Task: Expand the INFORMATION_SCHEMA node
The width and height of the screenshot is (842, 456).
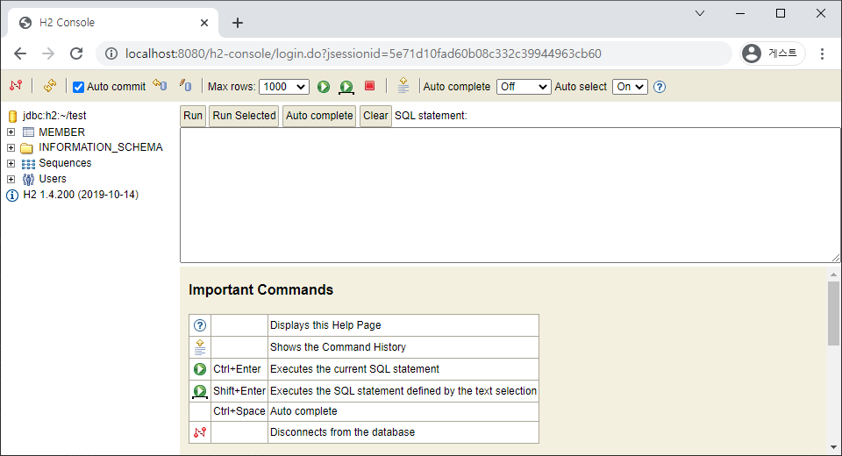Action: point(11,147)
